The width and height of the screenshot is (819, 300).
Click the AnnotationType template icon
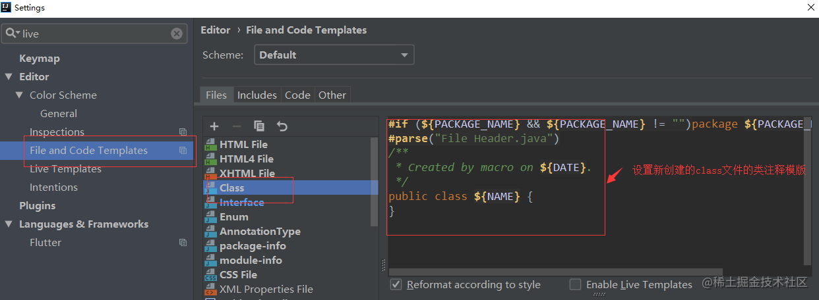pyautogui.click(x=211, y=232)
